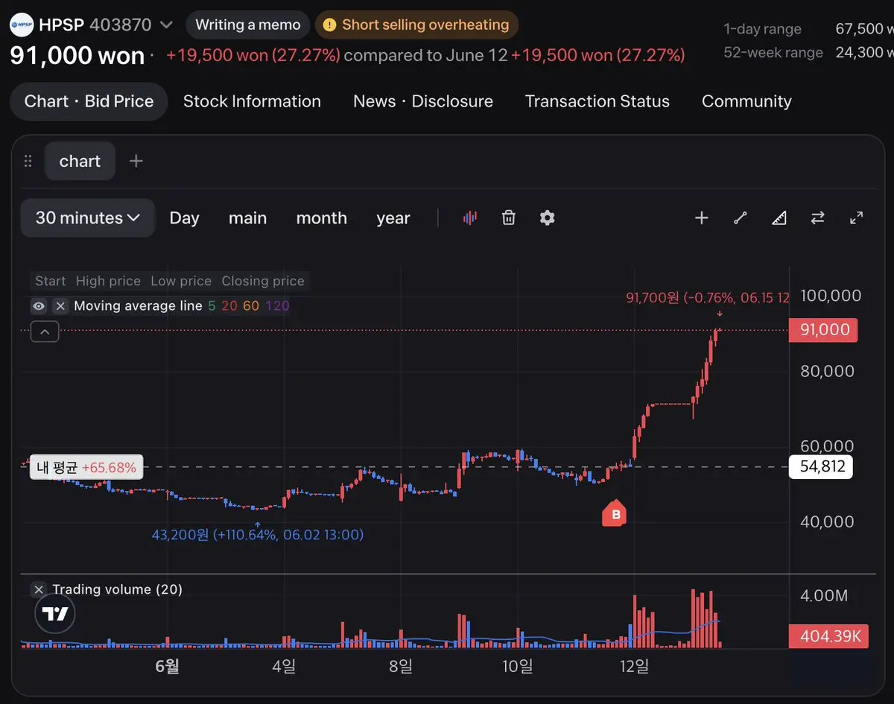The width and height of the screenshot is (894, 704).
Task: Click the 43,200원 low price annotation
Action: (x=257, y=535)
